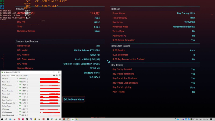
Task: Click the Exit to Main Menu button
Action: pos(74,99)
